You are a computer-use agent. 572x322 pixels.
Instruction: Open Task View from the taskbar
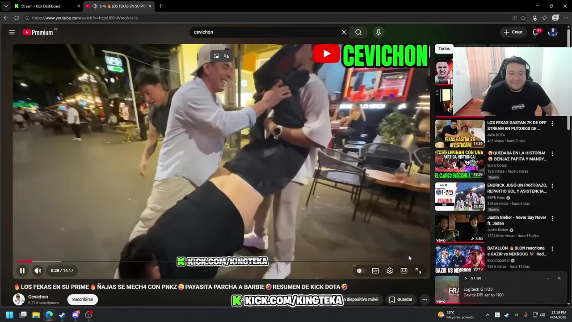[23, 315]
